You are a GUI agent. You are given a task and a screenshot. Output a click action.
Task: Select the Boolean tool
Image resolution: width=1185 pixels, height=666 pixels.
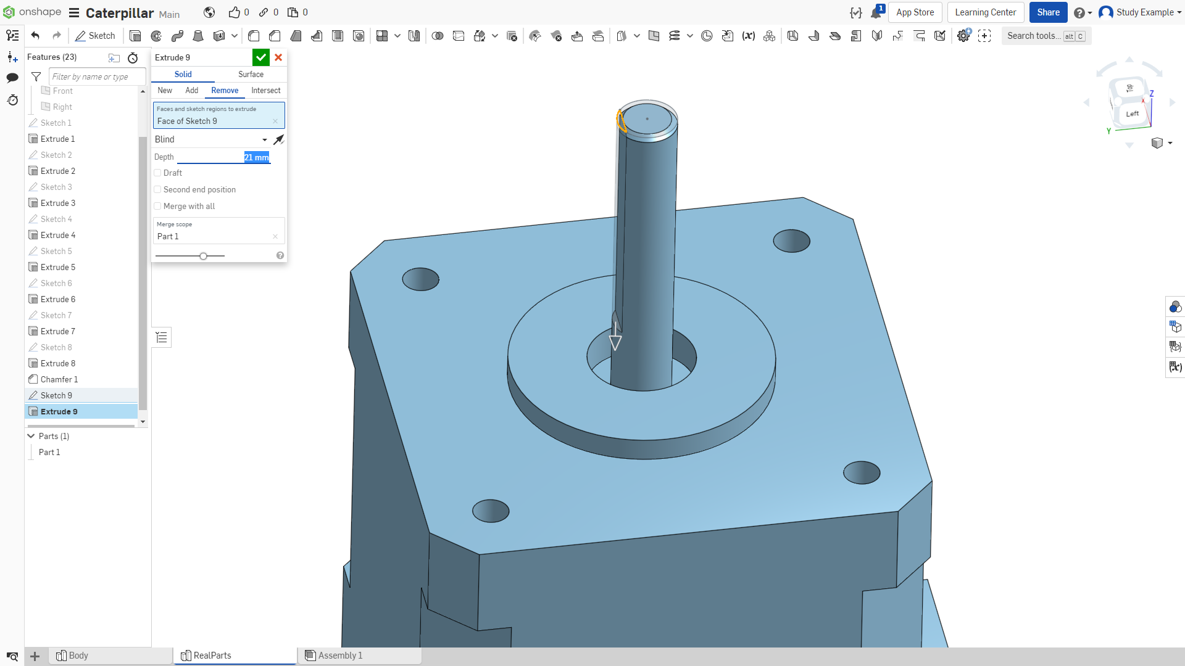point(438,36)
